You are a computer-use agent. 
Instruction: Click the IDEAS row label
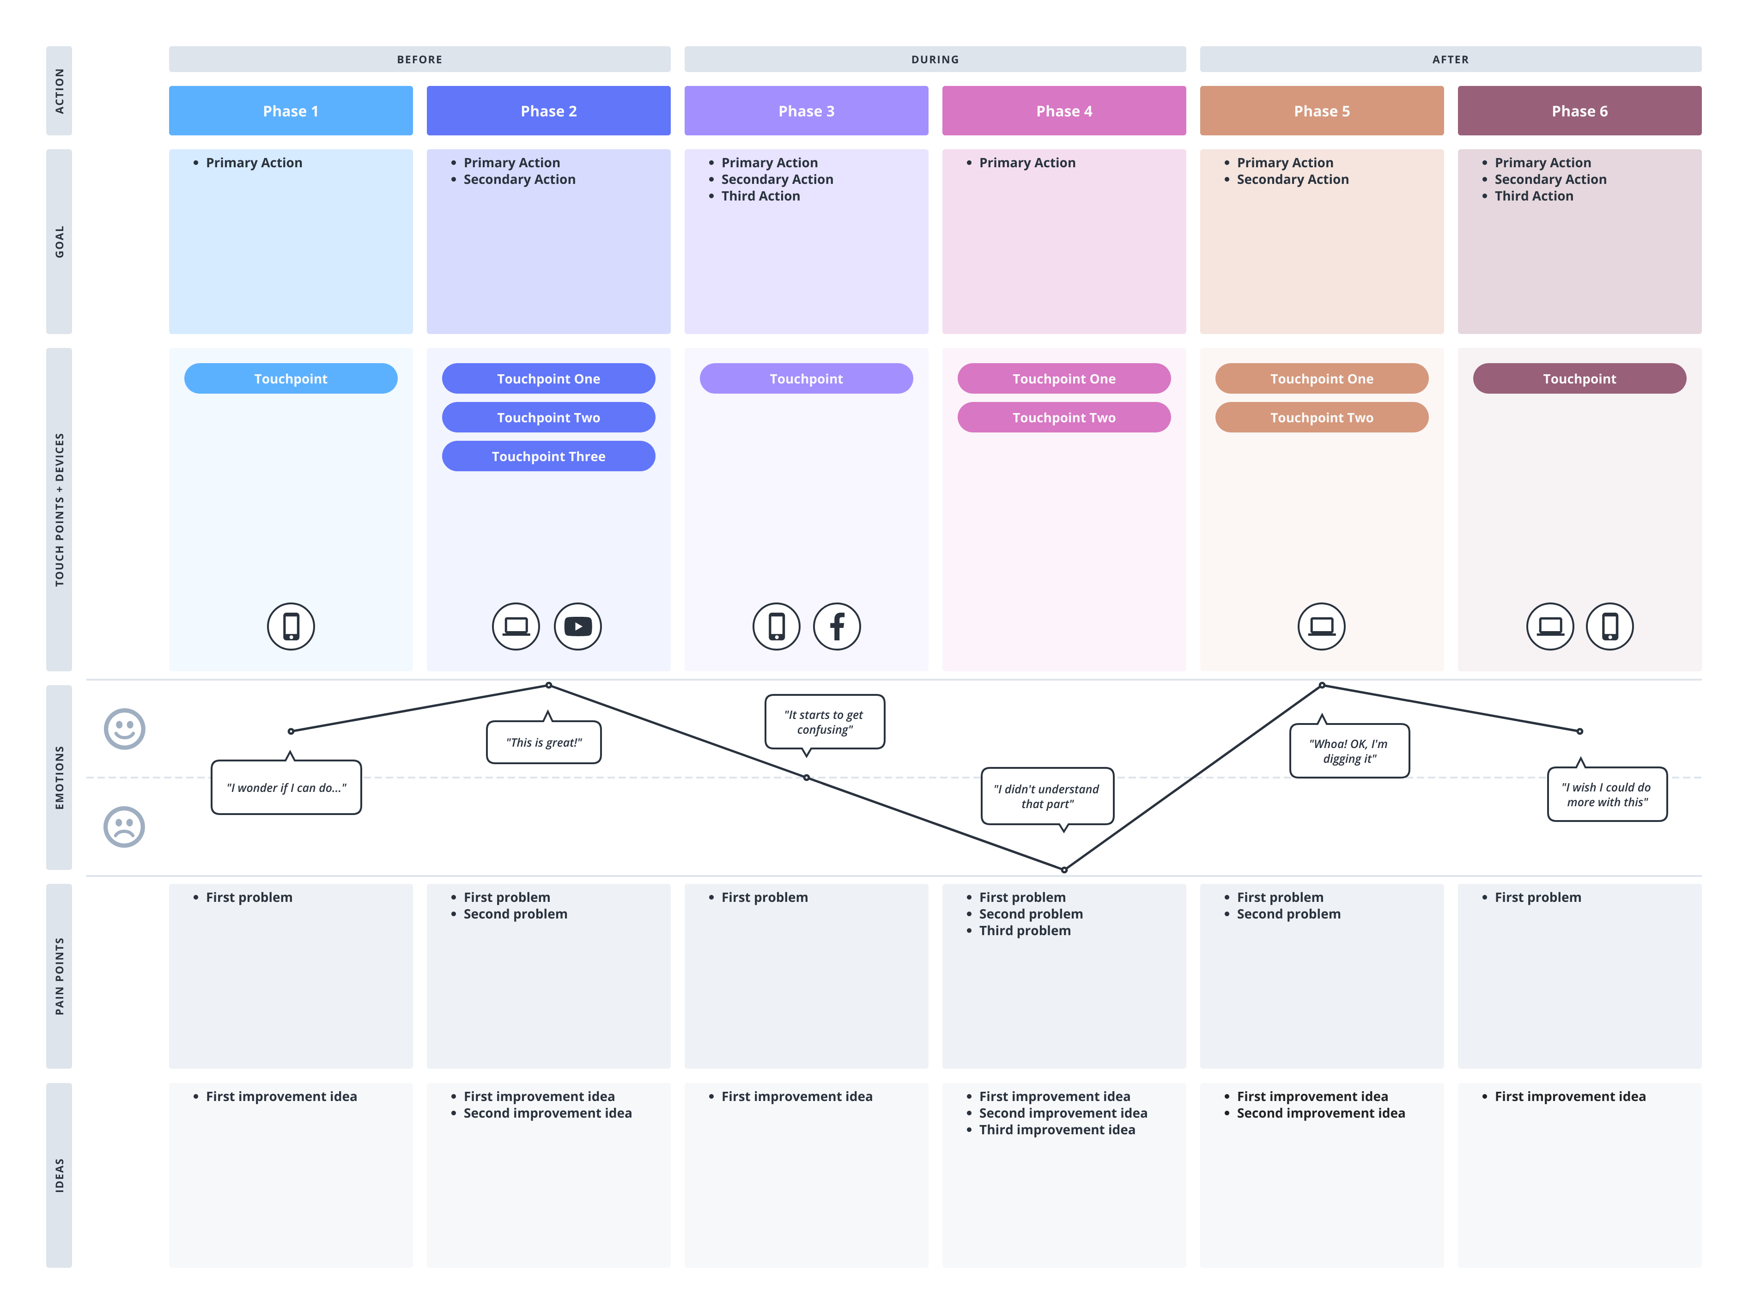click(x=59, y=1176)
